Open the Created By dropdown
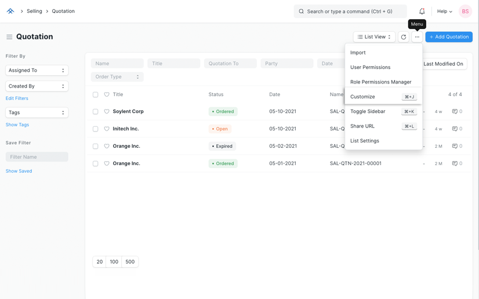The image size is (479, 299). coord(37,86)
